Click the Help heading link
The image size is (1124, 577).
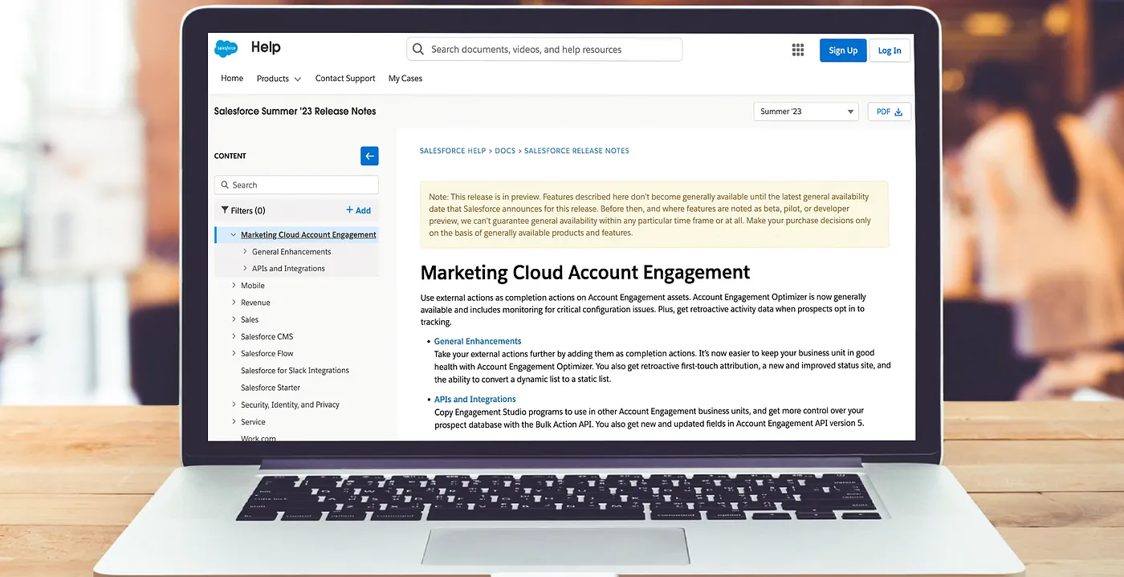(x=266, y=47)
